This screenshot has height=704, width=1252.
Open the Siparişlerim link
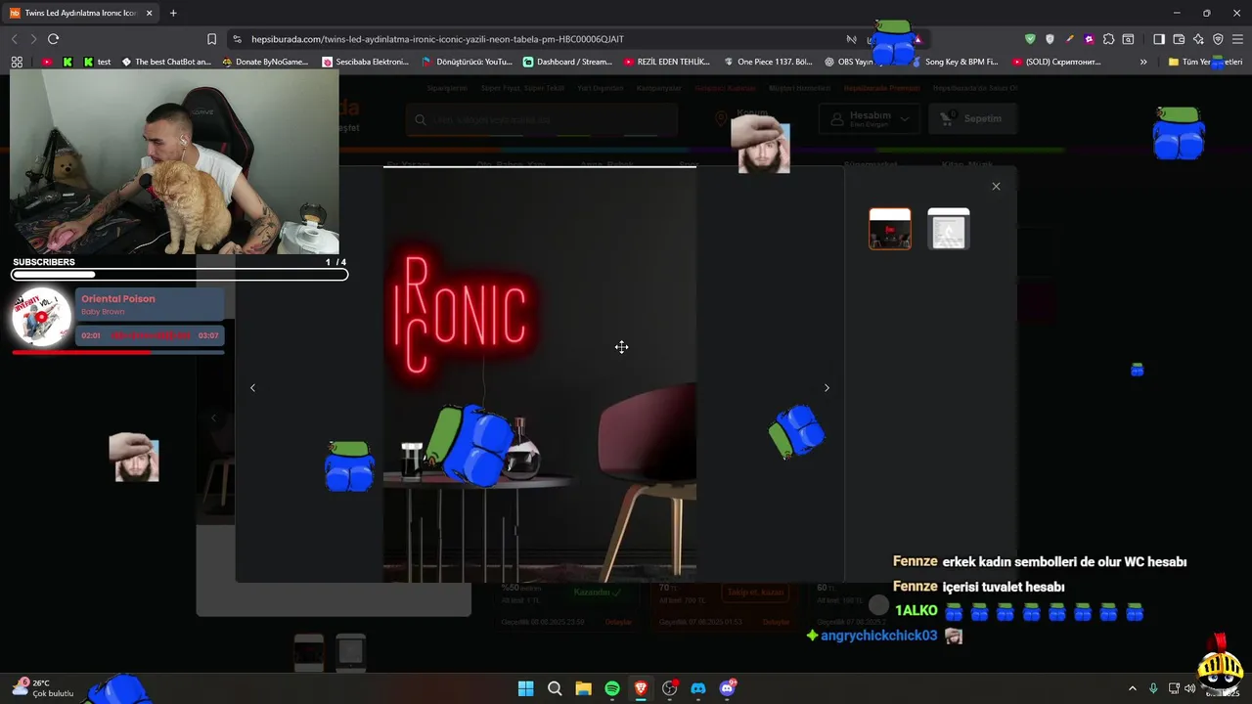click(449, 88)
